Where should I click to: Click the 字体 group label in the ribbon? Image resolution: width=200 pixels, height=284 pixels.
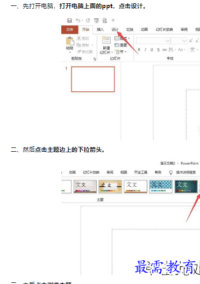point(170,58)
